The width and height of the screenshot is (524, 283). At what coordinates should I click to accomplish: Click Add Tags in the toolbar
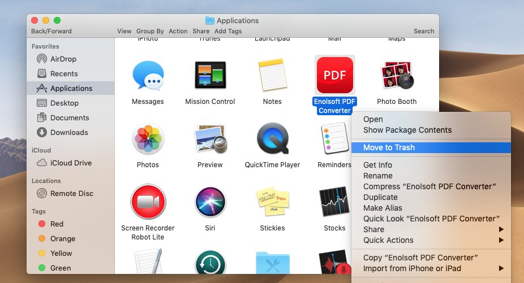pos(228,31)
